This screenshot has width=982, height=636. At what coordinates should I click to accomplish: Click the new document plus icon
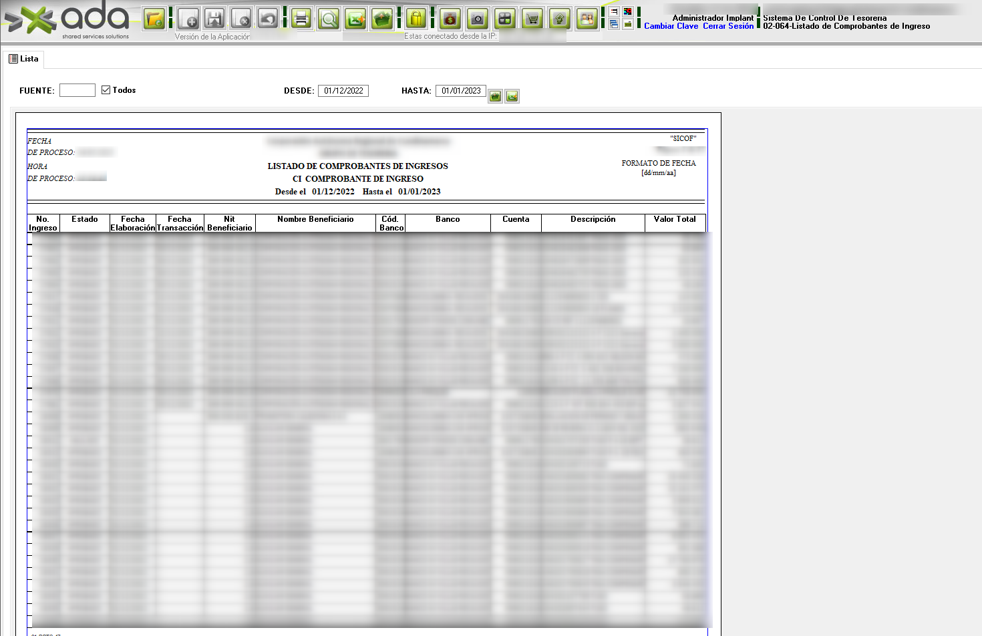189,19
